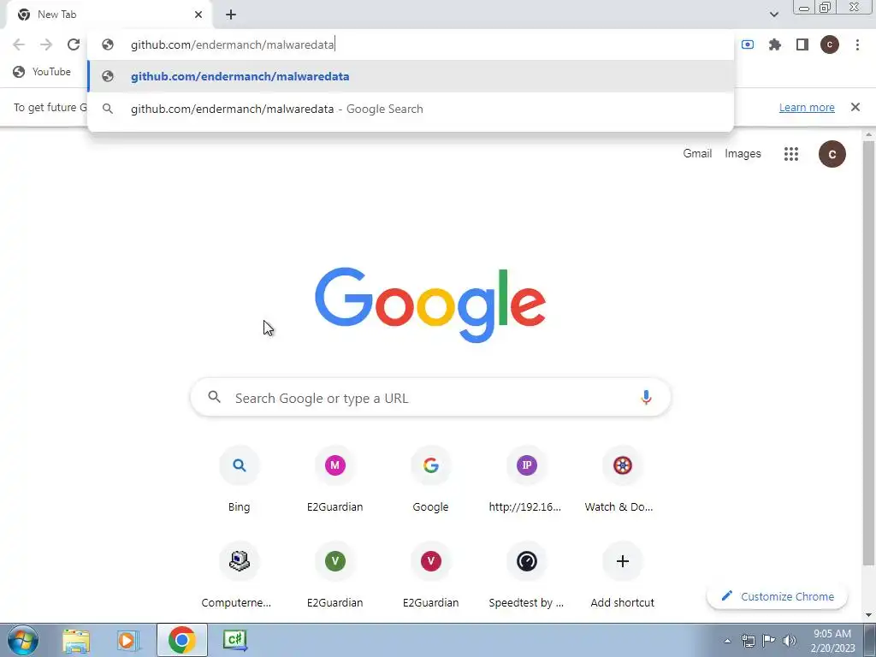Start voice search with the microphone icon

(646, 397)
